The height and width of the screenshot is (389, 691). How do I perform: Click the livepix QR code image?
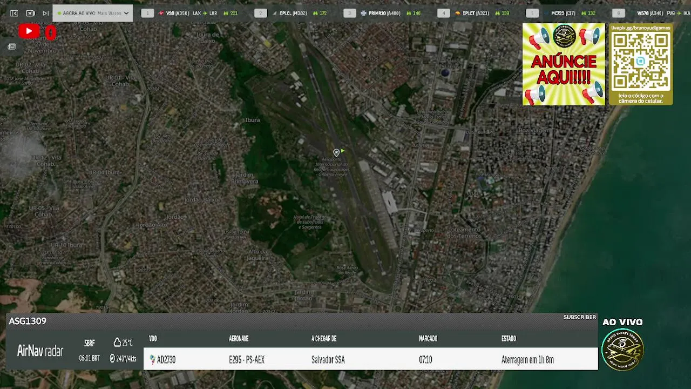641,61
